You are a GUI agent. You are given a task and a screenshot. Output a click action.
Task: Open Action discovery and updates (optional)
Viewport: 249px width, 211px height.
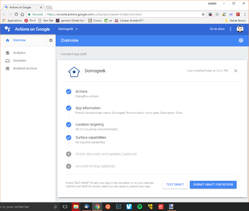tap(106, 154)
